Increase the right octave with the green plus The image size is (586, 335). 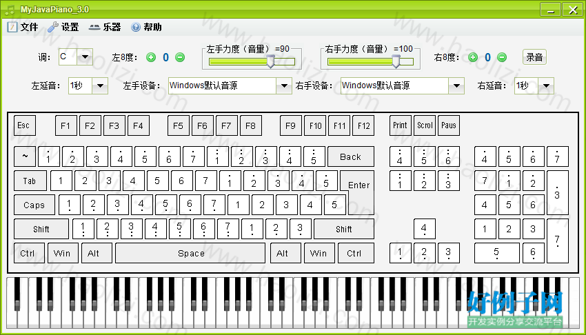[473, 57]
